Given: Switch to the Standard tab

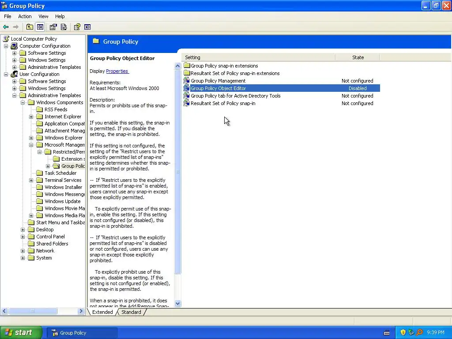Looking at the screenshot, I should pyautogui.click(x=131, y=312).
